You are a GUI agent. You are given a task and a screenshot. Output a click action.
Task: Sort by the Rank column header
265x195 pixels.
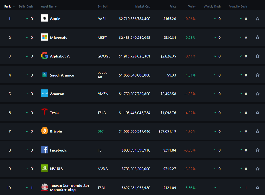point(8,6)
